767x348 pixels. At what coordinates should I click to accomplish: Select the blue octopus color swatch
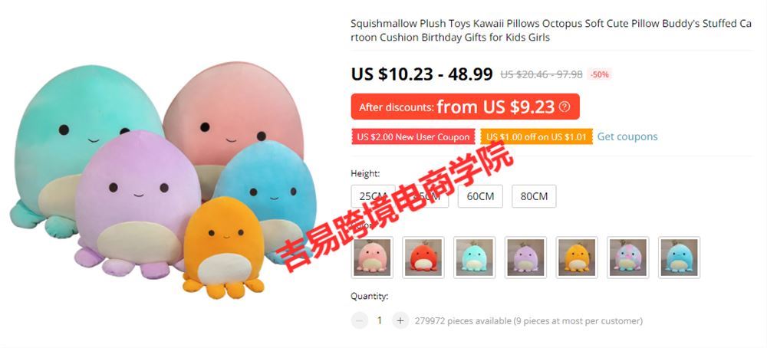(x=679, y=258)
